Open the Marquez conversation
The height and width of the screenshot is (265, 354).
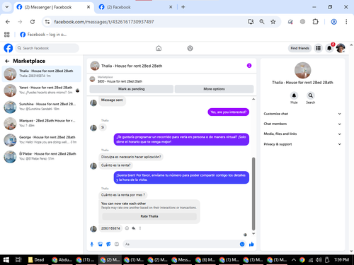click(x=42, y=124)
